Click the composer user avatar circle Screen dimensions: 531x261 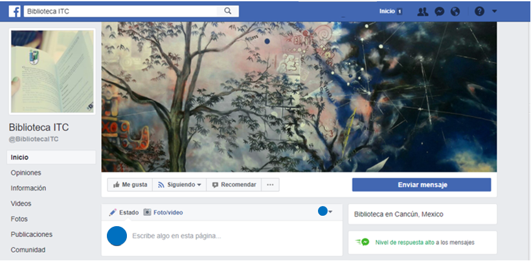coord(117,236)
